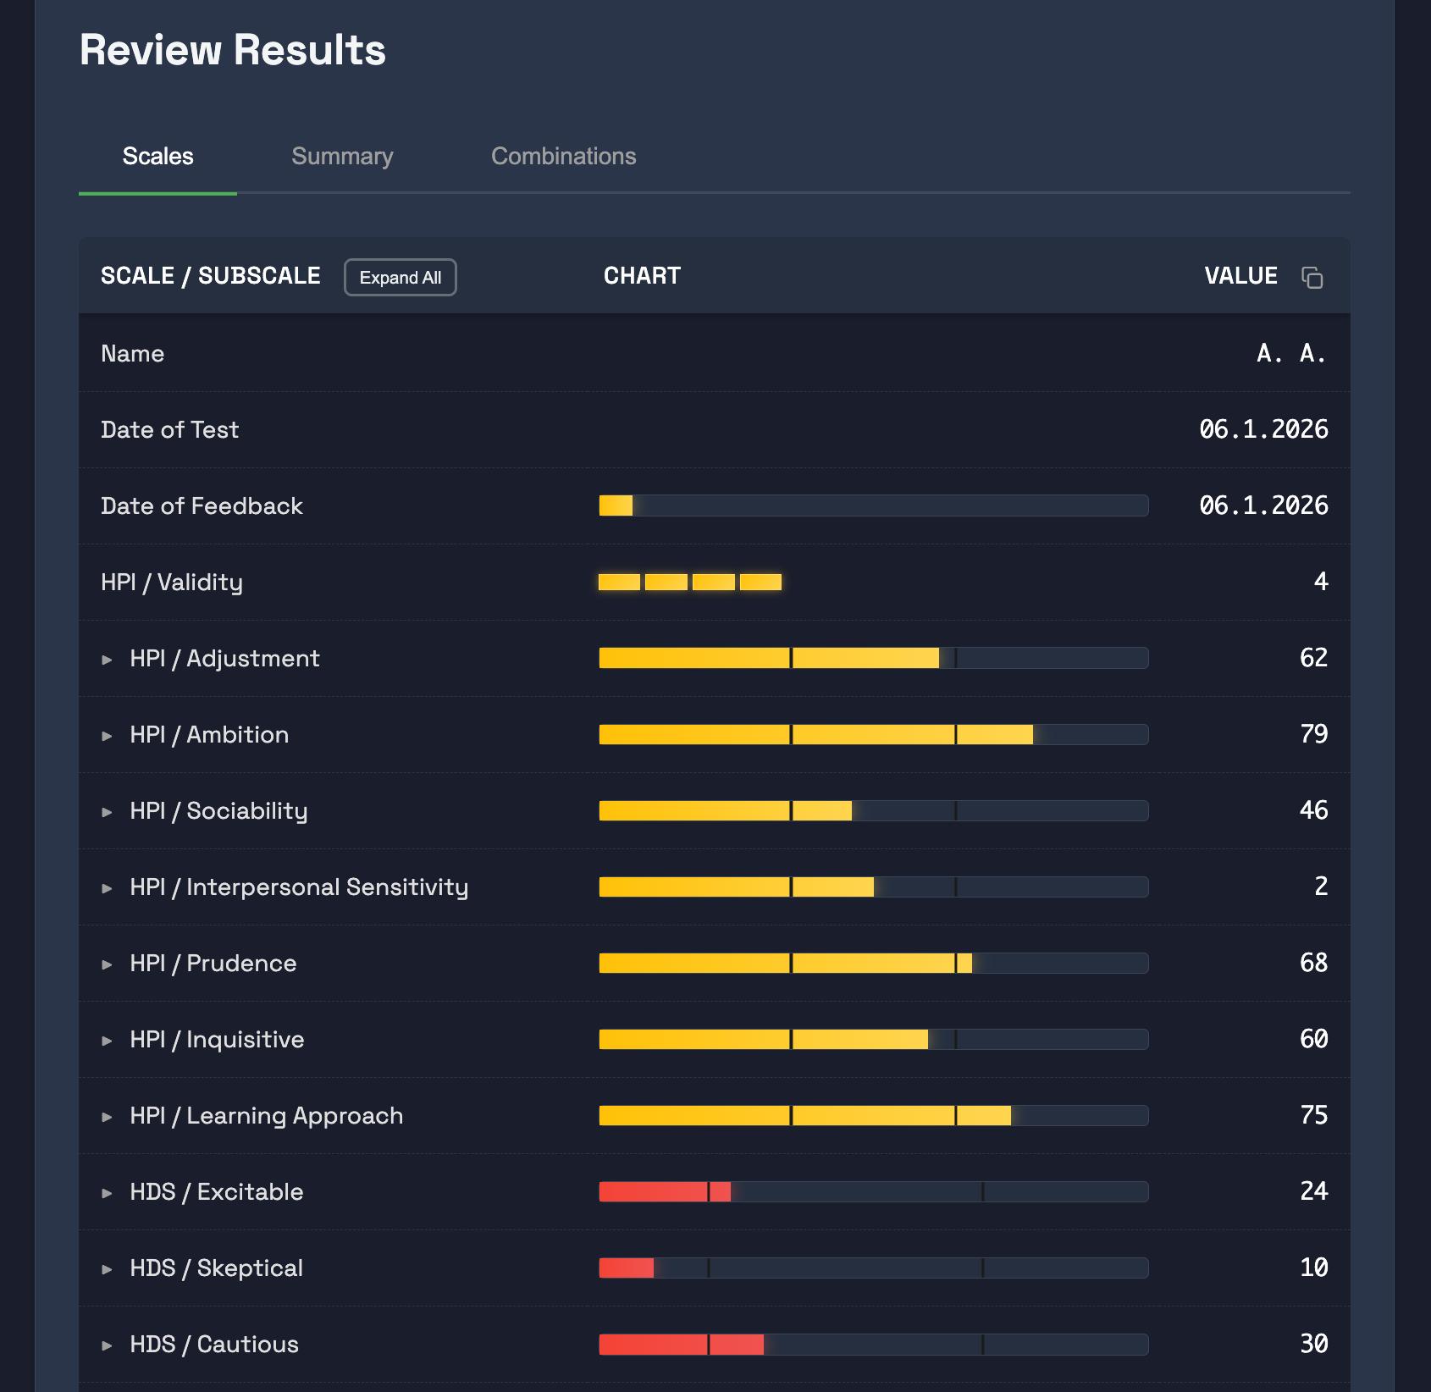Click the copy values icon beside VALUE

pyautogui.click(x=1312, y=278)
